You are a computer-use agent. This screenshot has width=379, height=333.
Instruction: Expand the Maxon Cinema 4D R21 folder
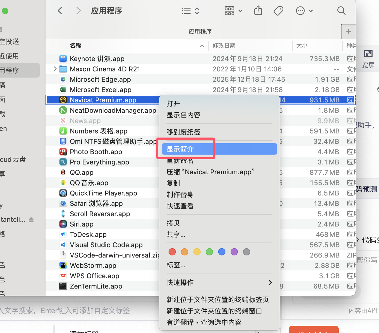pyautogui.click(x=55, y=69)
